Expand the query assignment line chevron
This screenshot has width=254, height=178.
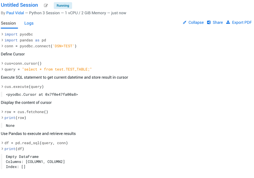click(2, 69)
